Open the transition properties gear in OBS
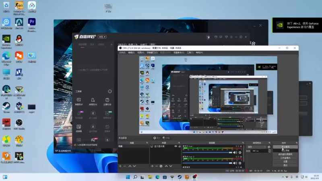This screenshot has height=181, width=322. pos(269,147)
